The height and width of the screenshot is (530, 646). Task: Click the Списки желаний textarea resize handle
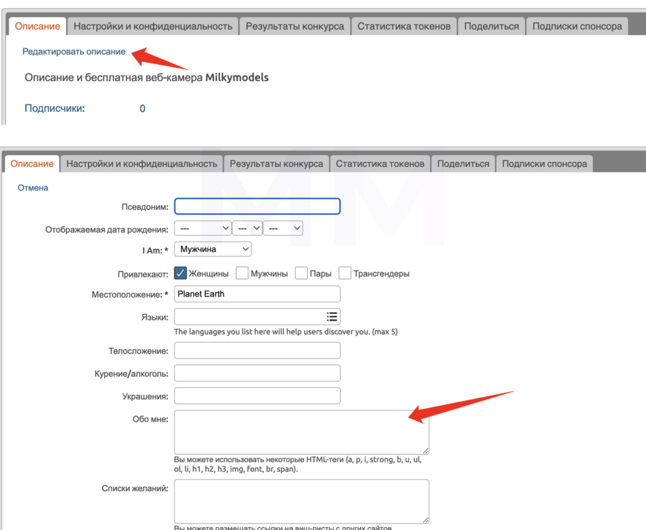(426, 520)
